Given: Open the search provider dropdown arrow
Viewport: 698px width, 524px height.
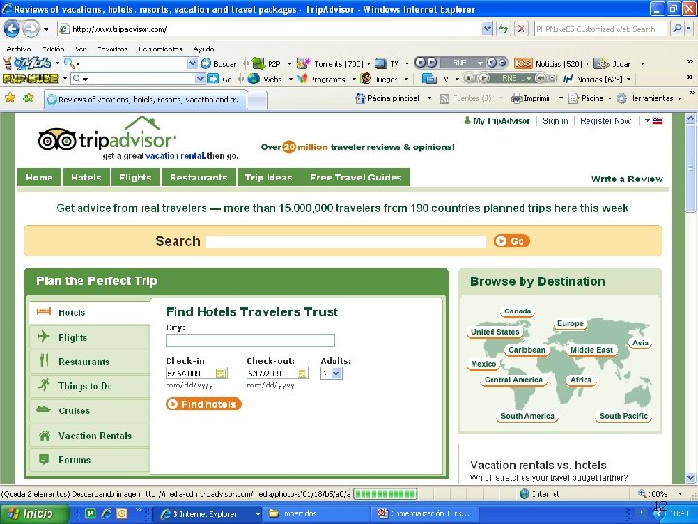Looking at the screenshot, I should point(688,29).
